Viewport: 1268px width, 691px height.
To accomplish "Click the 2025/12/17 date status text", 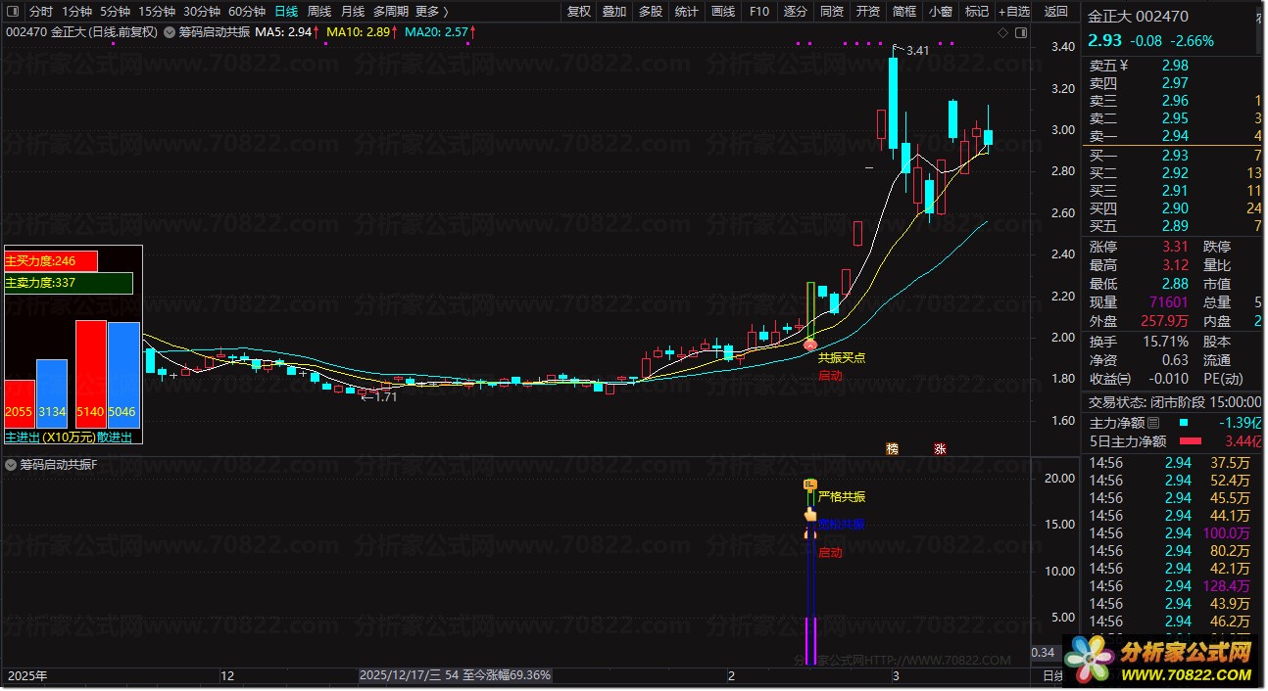I will click(455, 675).
